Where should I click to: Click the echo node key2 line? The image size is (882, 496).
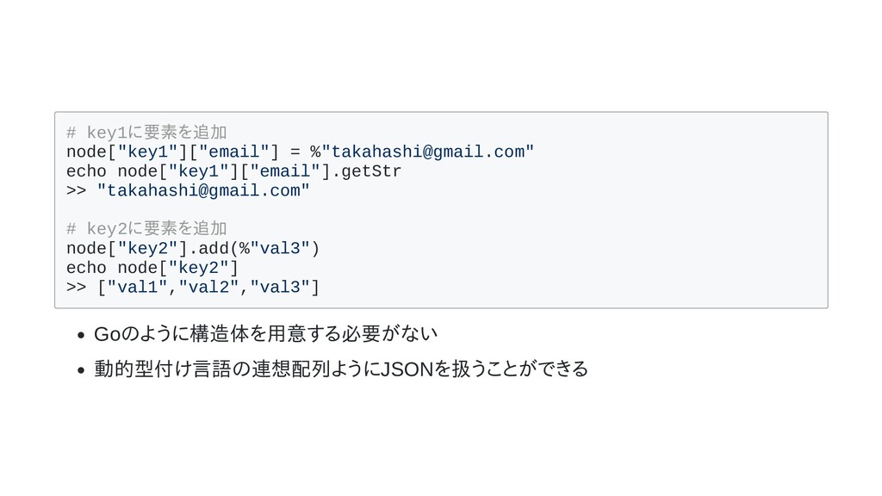152,268
